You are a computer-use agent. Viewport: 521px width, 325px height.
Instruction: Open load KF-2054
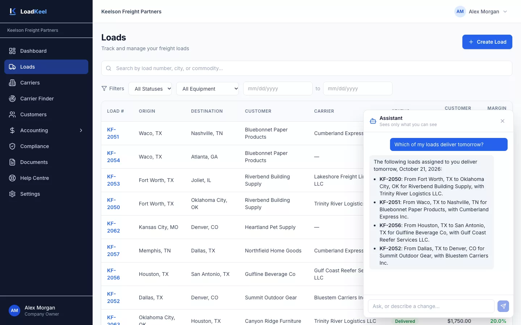pos(113,157)
